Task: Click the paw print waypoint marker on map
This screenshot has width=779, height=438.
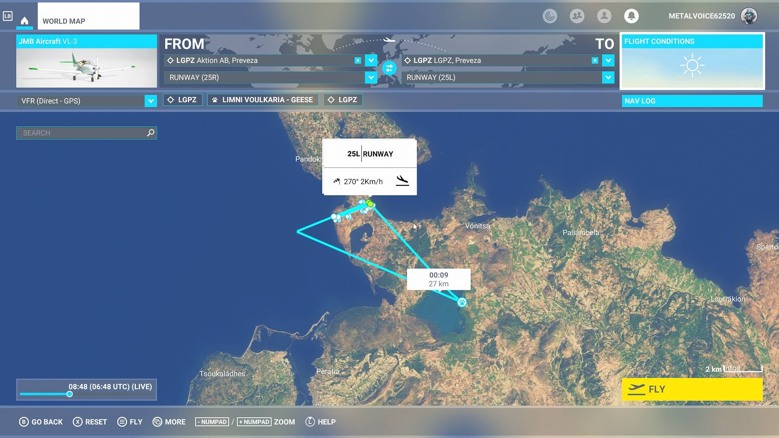Action: click(462, 302)
